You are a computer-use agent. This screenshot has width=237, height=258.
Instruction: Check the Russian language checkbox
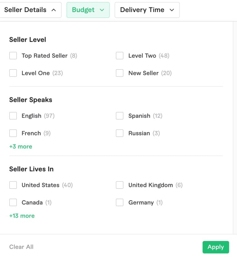point(120,133)
